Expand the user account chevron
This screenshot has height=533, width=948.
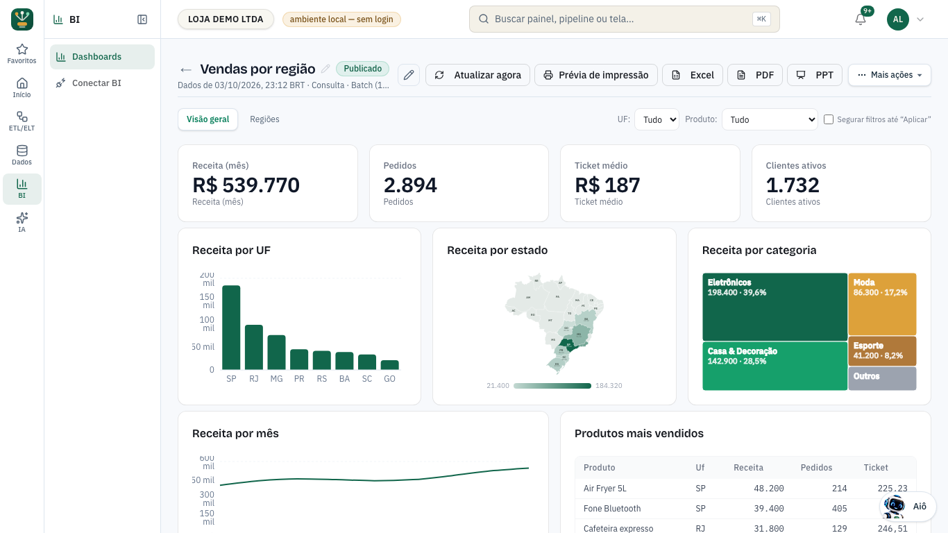(x=920, y=19)
